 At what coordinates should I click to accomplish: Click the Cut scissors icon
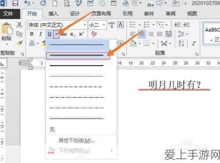point(19,25)
